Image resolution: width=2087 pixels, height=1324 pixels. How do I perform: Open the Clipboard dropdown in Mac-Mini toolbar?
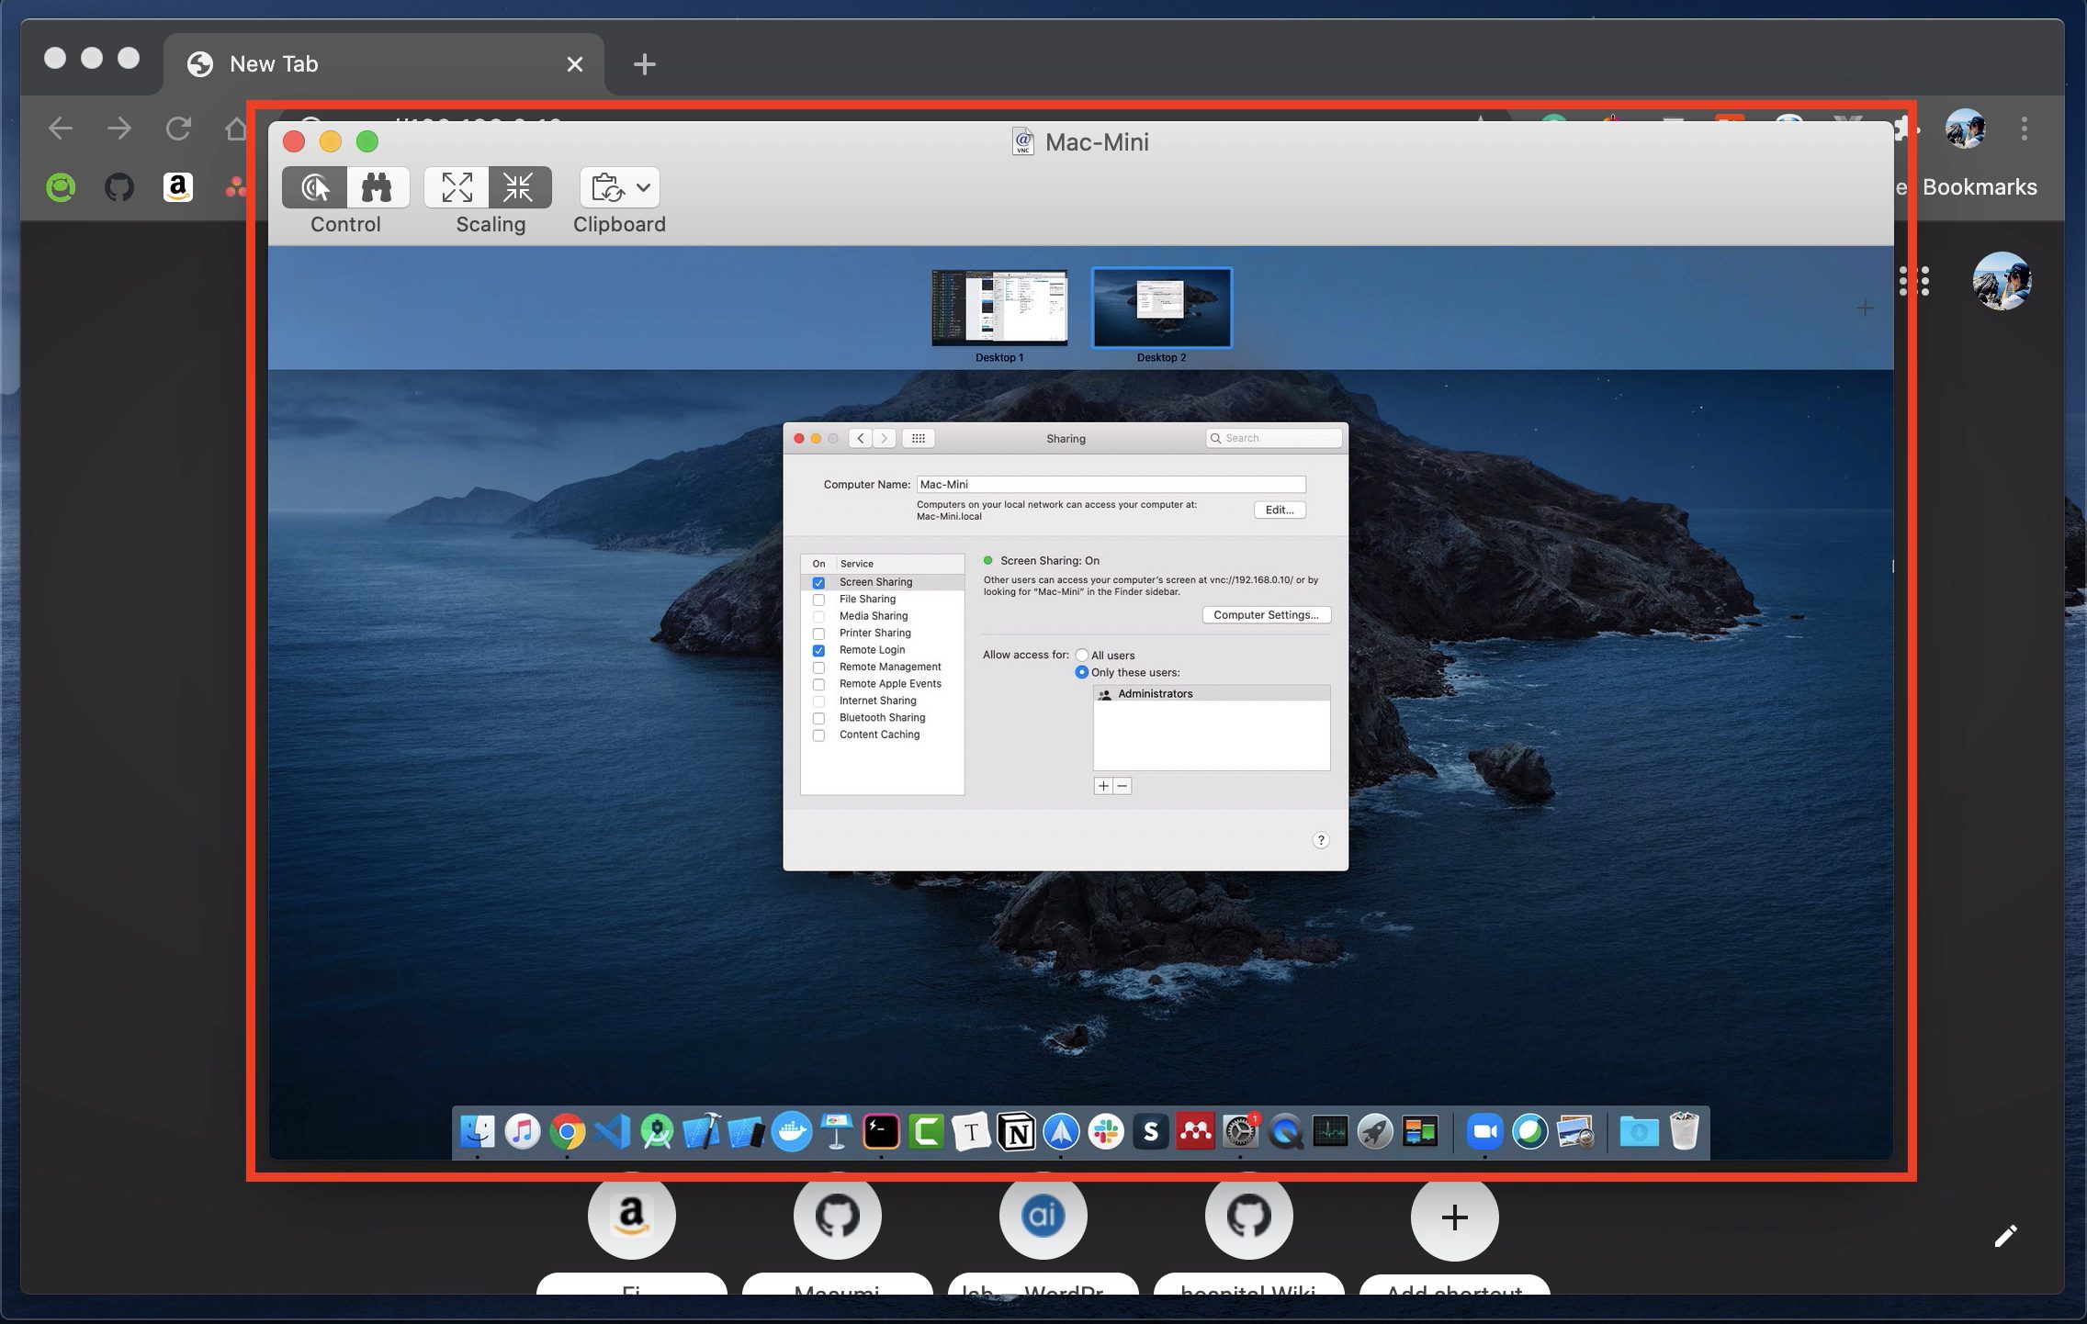click(x=619, y=187)
